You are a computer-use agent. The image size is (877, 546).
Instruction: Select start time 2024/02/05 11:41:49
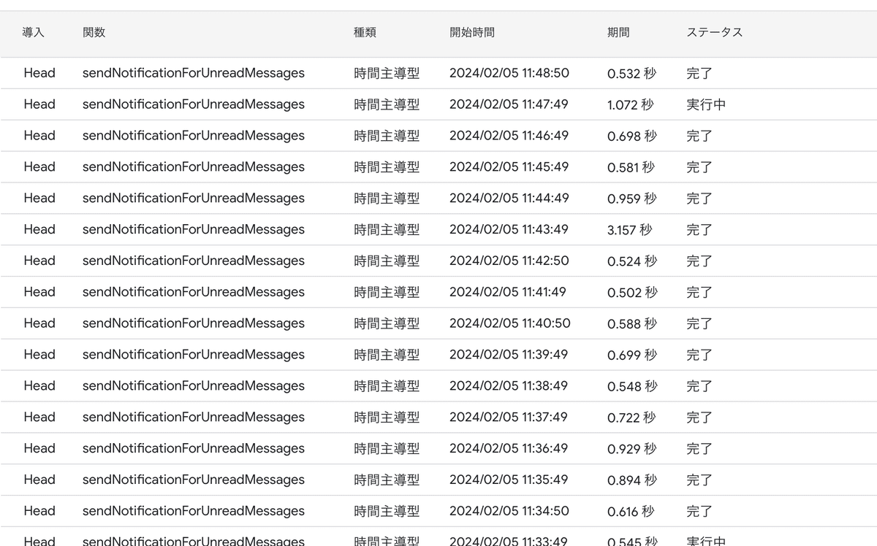pyautogui.click(x=508, y=292)
